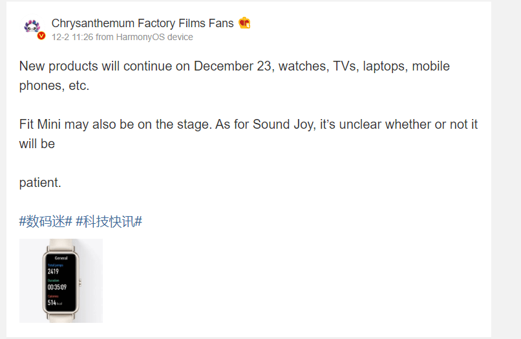Click the lower beige watch strap

coord(61,318)
